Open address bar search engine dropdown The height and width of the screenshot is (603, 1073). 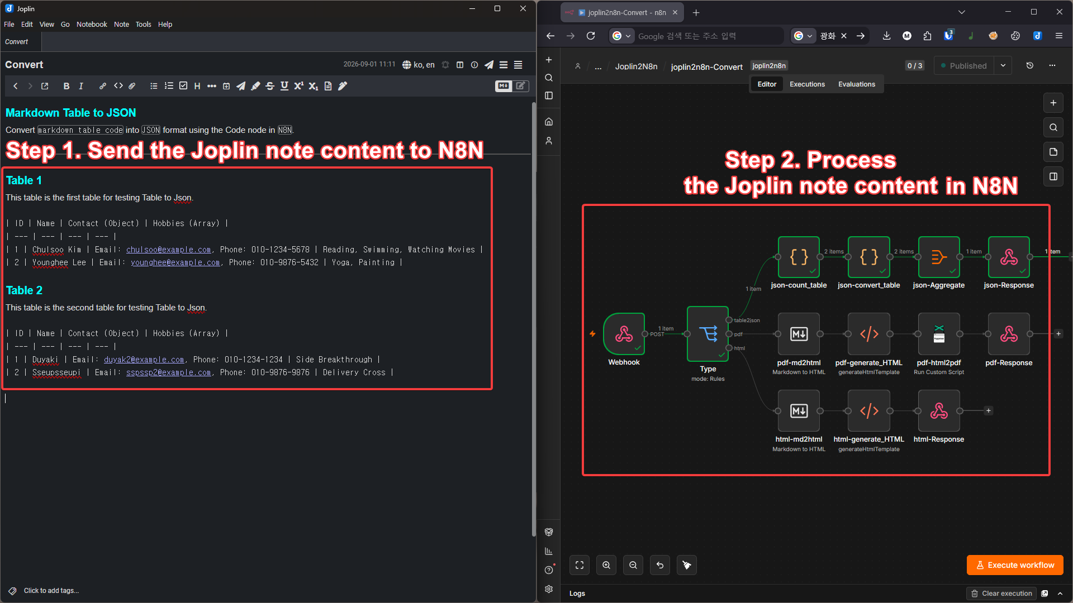[x=621, y=36]
